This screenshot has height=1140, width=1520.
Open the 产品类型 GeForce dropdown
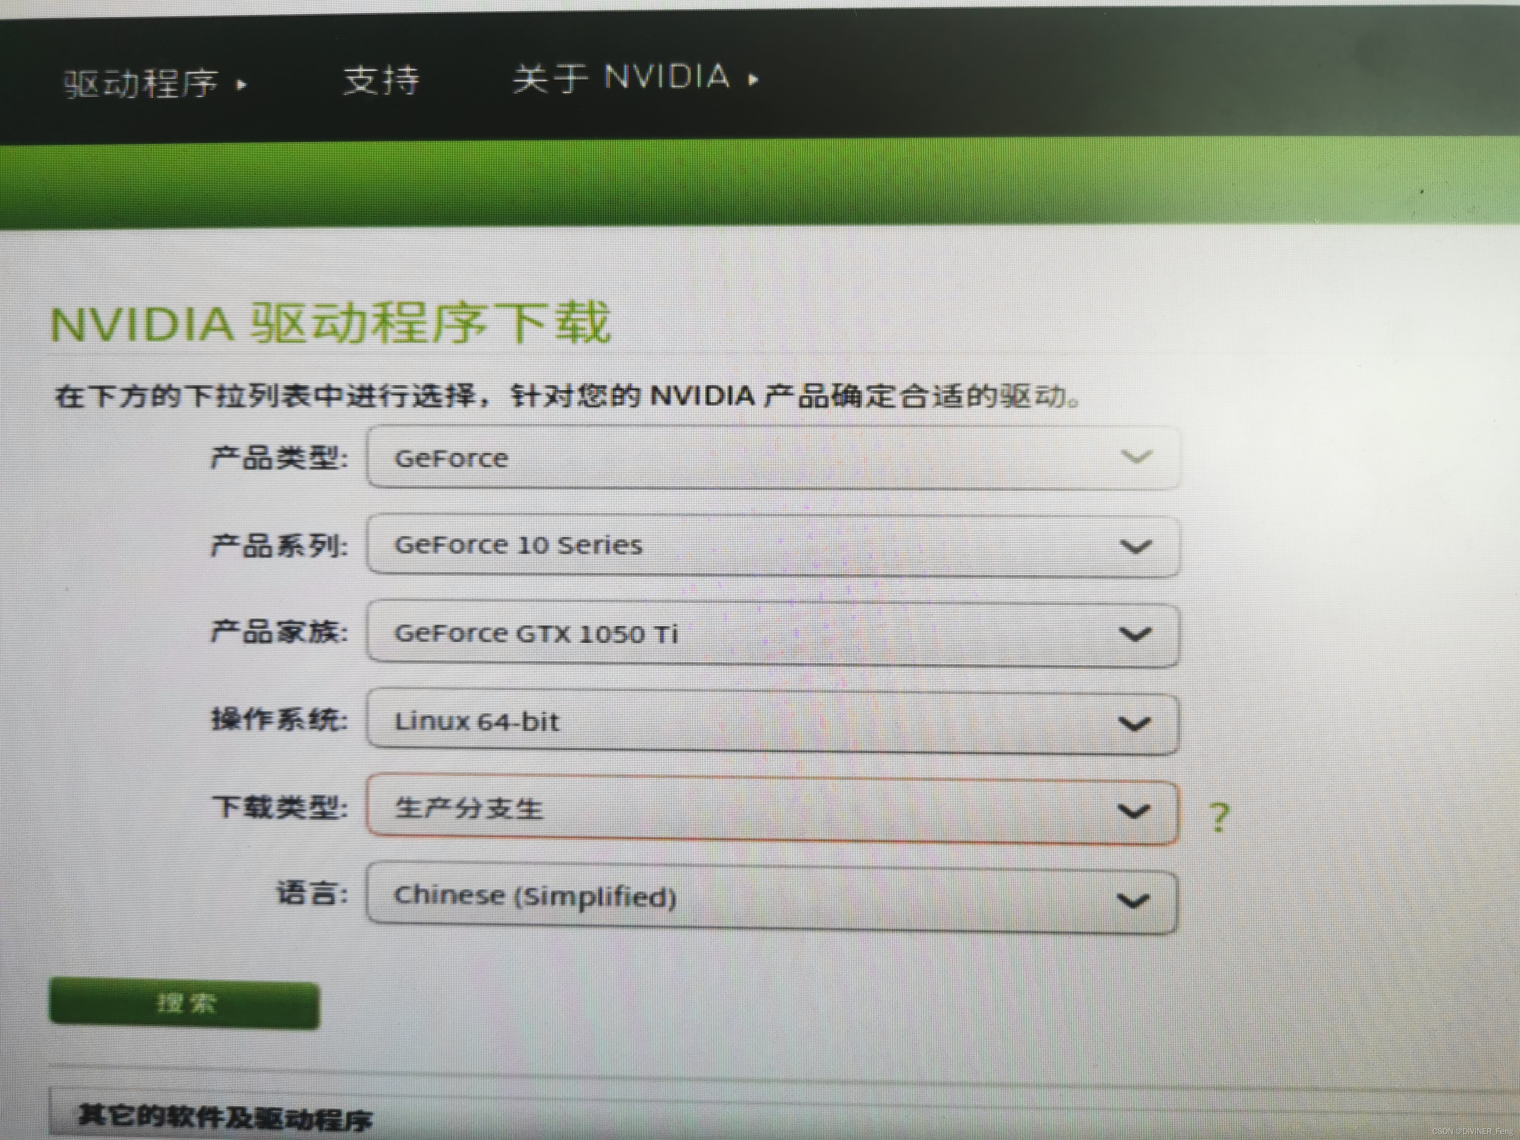click(774, 457)
